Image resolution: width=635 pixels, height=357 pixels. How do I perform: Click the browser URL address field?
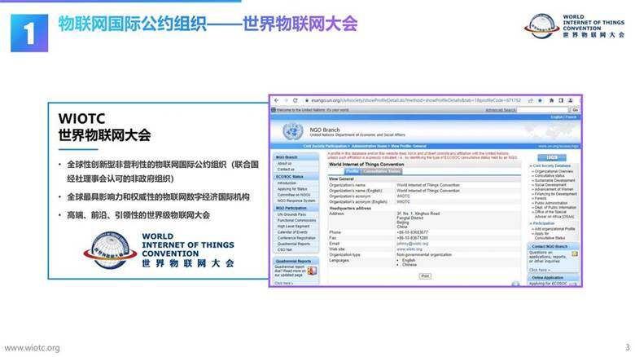point(416,100)
